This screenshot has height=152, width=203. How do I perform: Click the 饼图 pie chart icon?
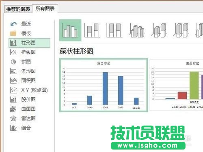(13, 62)
